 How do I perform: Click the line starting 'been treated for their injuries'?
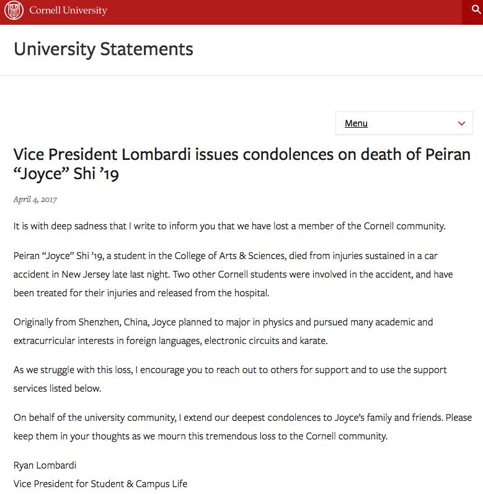click(x=141, y=293)
